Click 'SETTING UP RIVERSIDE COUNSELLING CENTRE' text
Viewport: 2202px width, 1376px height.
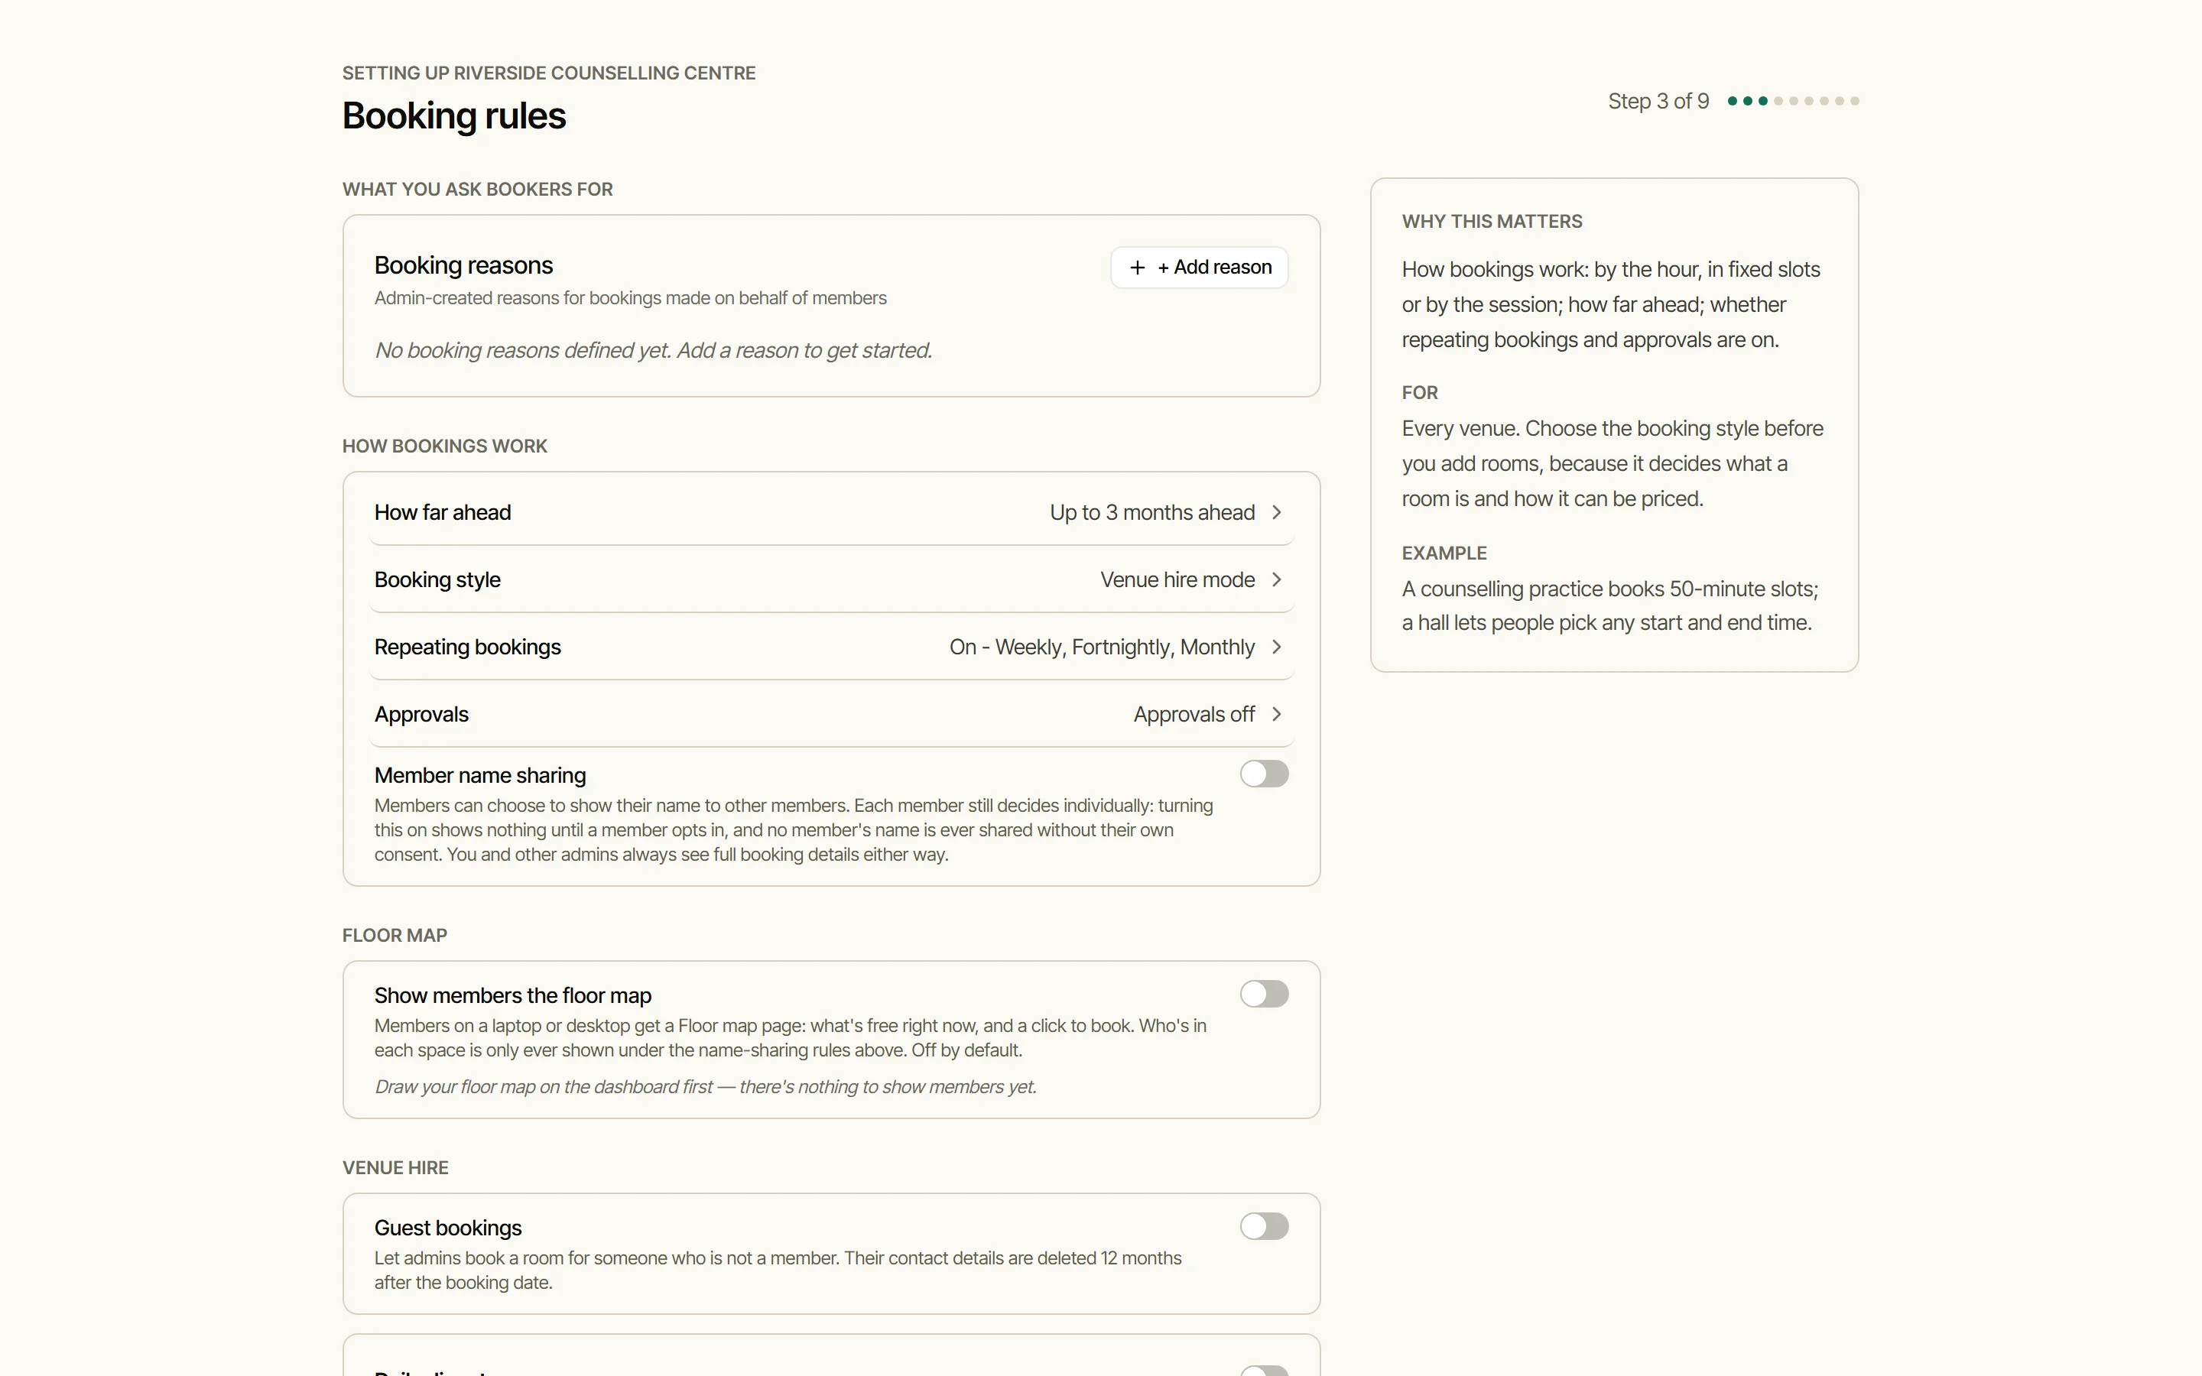[x=549, y=73]
